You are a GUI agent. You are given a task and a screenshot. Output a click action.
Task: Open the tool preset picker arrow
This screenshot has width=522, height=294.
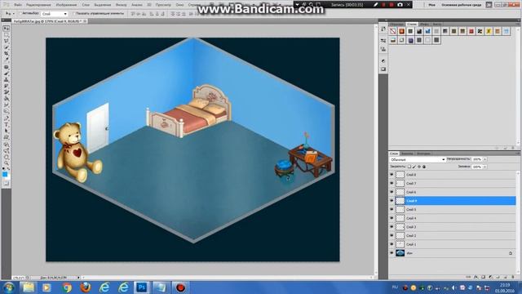click(13, 14)
